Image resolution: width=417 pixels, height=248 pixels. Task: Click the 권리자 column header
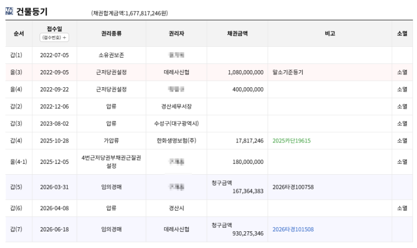[177, 33]
